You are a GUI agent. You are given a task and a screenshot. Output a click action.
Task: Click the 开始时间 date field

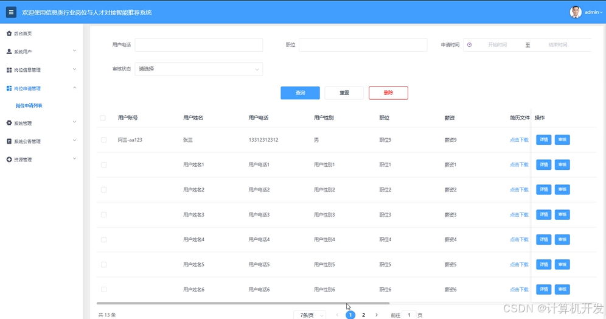pos(497,45)
